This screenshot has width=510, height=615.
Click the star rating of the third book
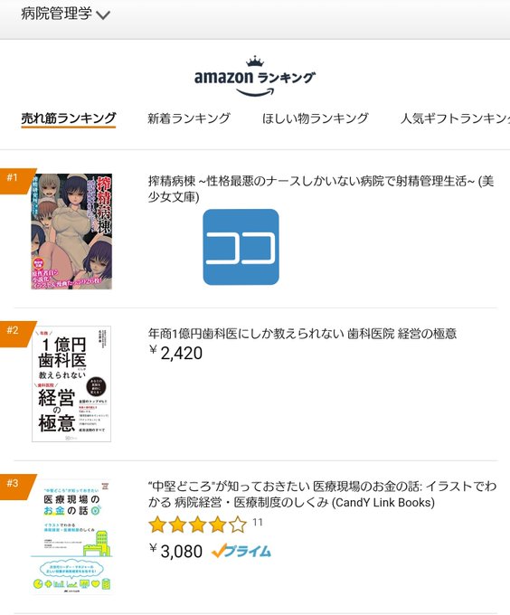[198, 525]
